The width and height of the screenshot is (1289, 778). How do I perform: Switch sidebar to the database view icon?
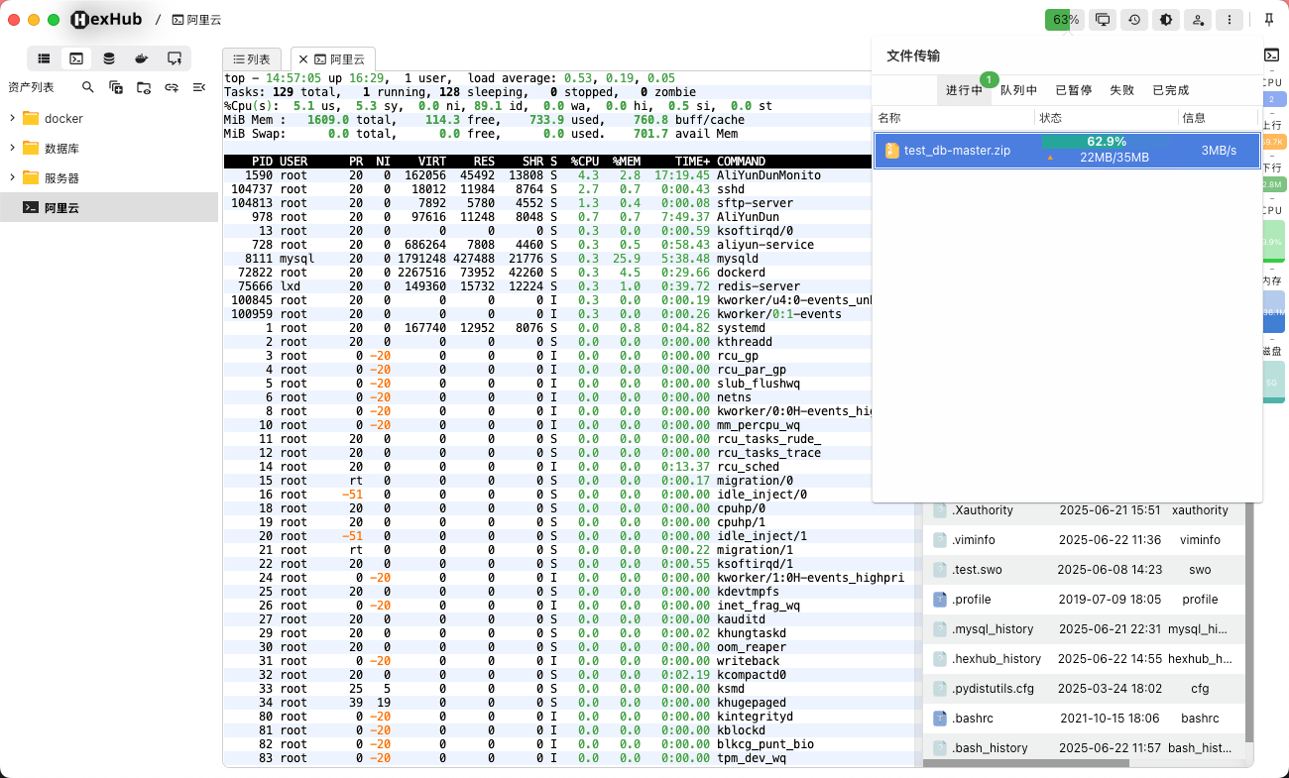(108, 58)
